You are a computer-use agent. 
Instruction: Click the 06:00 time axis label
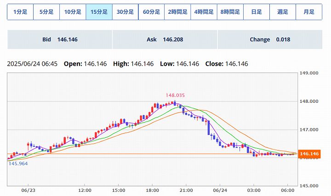tap(287, 190)
